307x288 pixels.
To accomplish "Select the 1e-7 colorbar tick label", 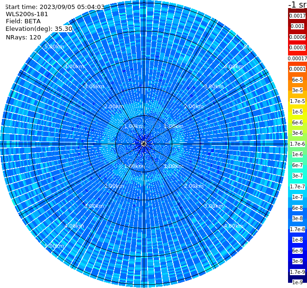I will tap(298, 197).
